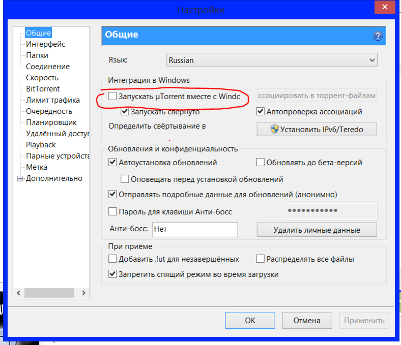The image size is (401, 345).
Task: Toggle Запретить спящий режим во время загрузки
Action: pos(112,274)
